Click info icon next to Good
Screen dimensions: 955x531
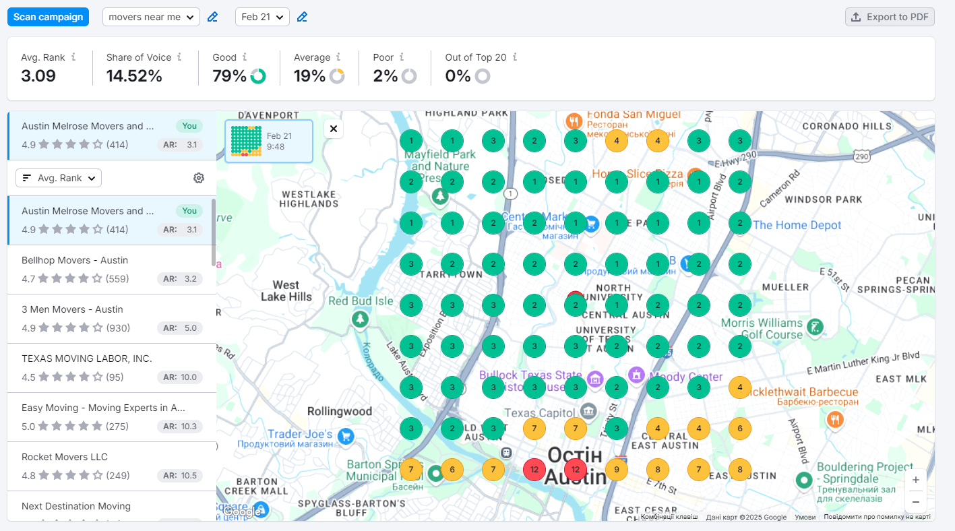pos(245,57)
